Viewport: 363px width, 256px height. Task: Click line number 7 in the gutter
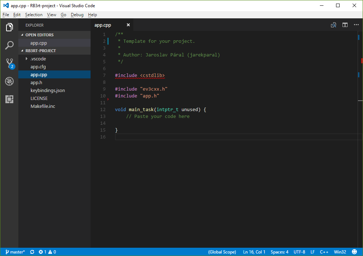pyautogui.click(x=104, y=75)
